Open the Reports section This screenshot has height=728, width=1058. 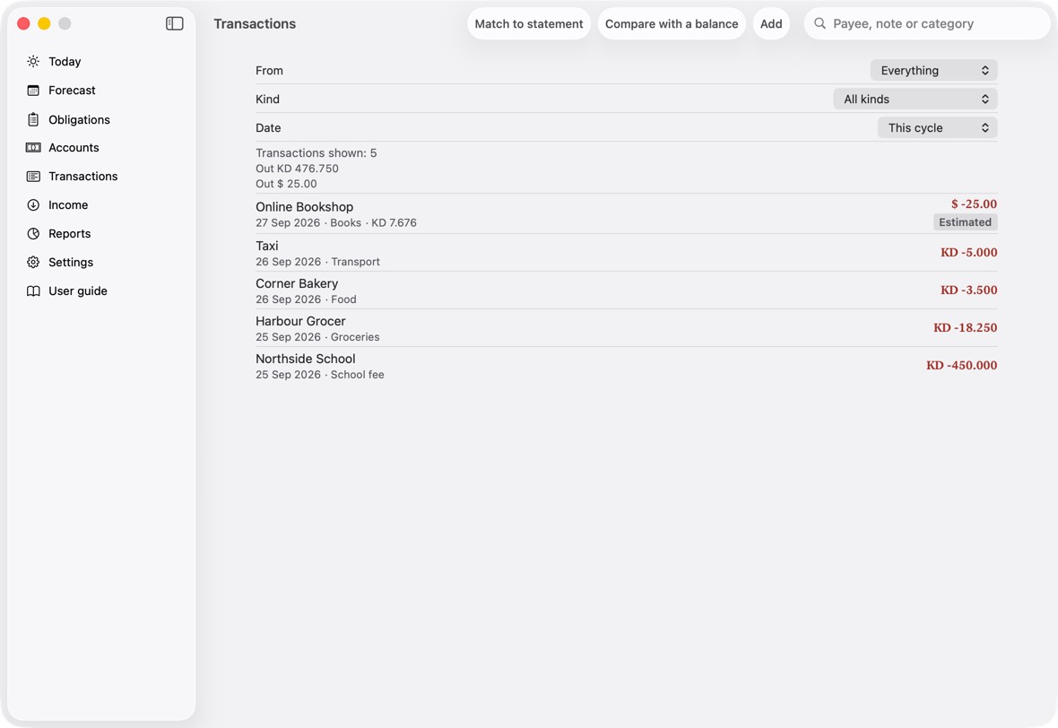70,233
